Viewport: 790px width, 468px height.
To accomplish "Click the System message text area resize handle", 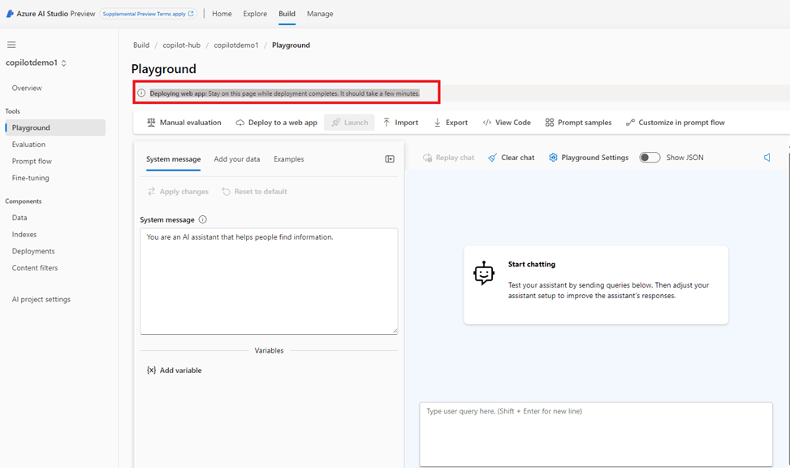I will tap(395, 331).
